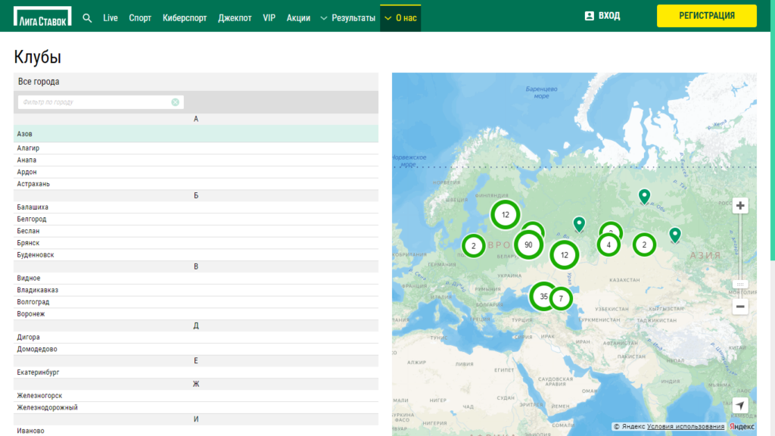Open the search magnifier icon
The image size is (775, 436).
pos(87,18)
